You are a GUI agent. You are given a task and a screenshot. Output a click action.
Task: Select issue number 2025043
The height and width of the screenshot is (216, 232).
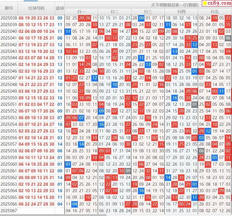[x=9, y=51]
